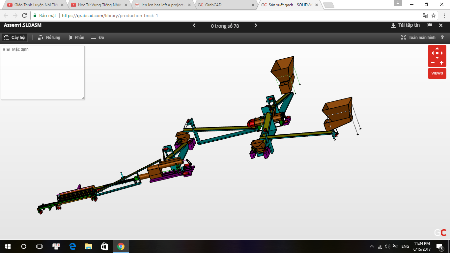Open the viewer help question mark
Screen dimensions: 450x253
(442, 38)
